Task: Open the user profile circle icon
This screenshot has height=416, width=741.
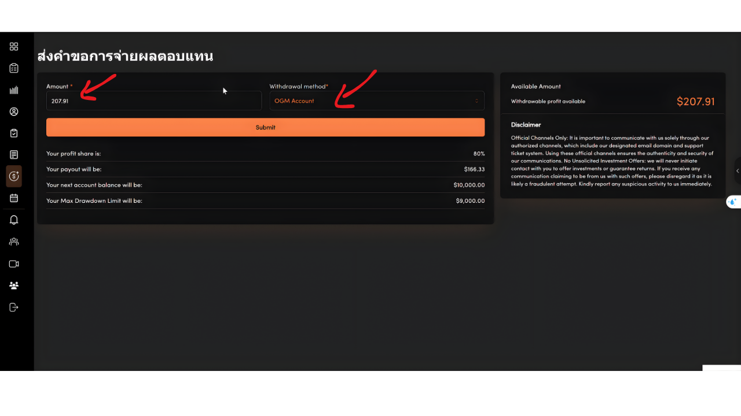Action: [14, 112]
